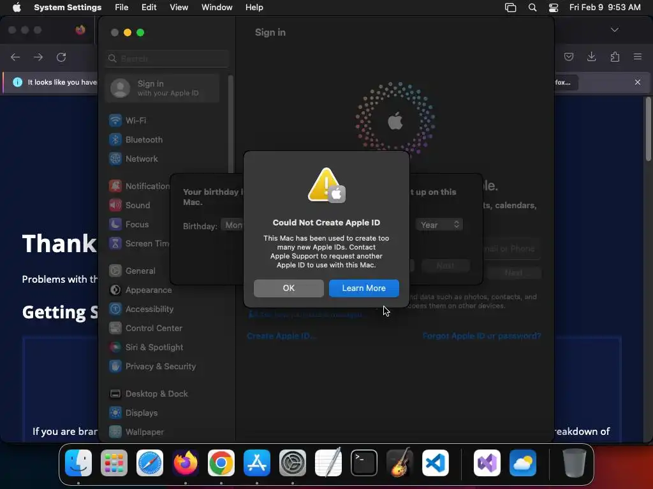This screenshot has width=653, height=489.
Task: Open the birthday Month dropdown
Action: click(x=232, y=225)
